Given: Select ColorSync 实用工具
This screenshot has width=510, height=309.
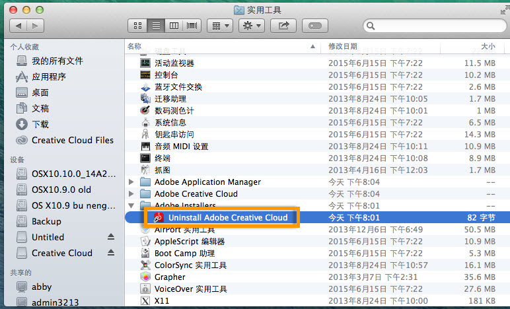Looking at the screenshot, I should [x=191, y=265].
